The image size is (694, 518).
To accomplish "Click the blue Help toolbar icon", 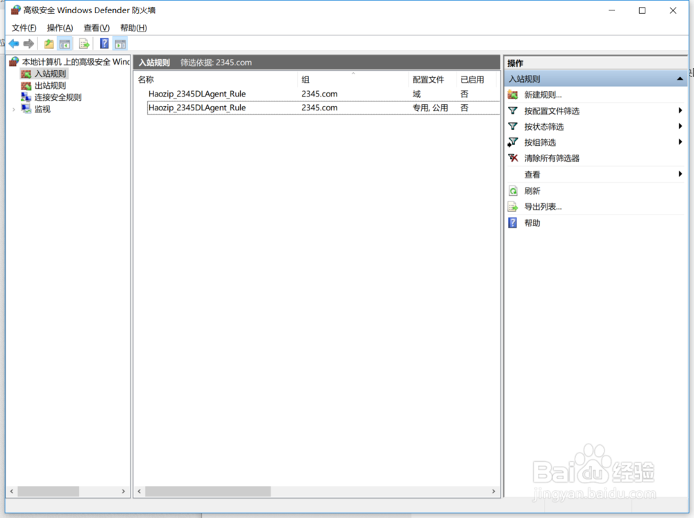I will point(104,43).
